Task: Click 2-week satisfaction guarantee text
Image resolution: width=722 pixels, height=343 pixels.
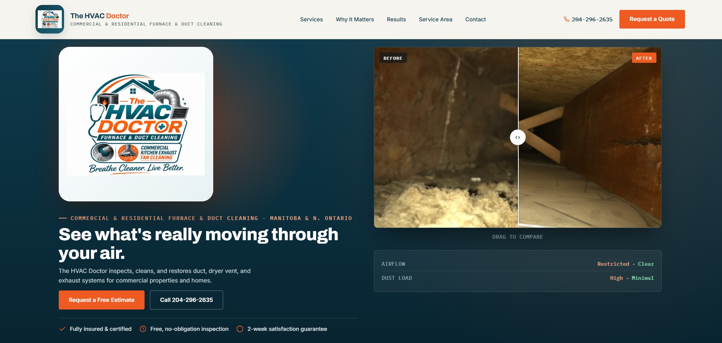Action: coord(287,329)
